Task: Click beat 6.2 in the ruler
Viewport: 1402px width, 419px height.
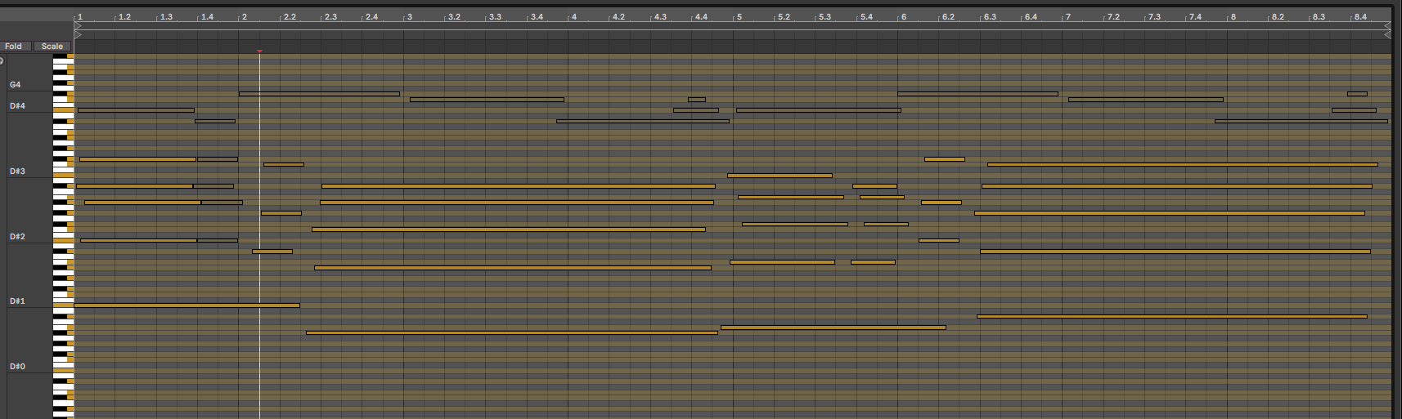Action: click(x=948, y=16)
